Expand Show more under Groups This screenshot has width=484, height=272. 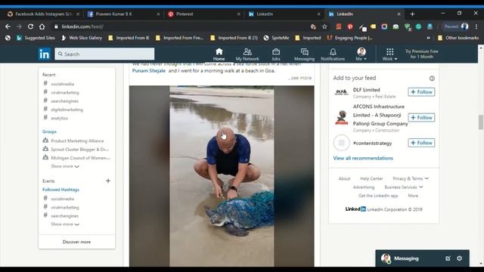pos(65,166)
